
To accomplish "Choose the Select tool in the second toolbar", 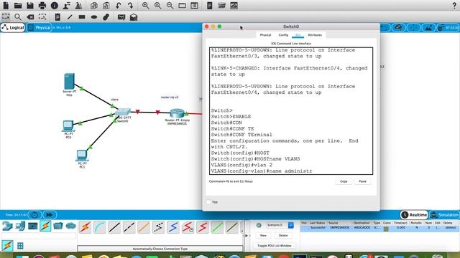I will [6, 17].
